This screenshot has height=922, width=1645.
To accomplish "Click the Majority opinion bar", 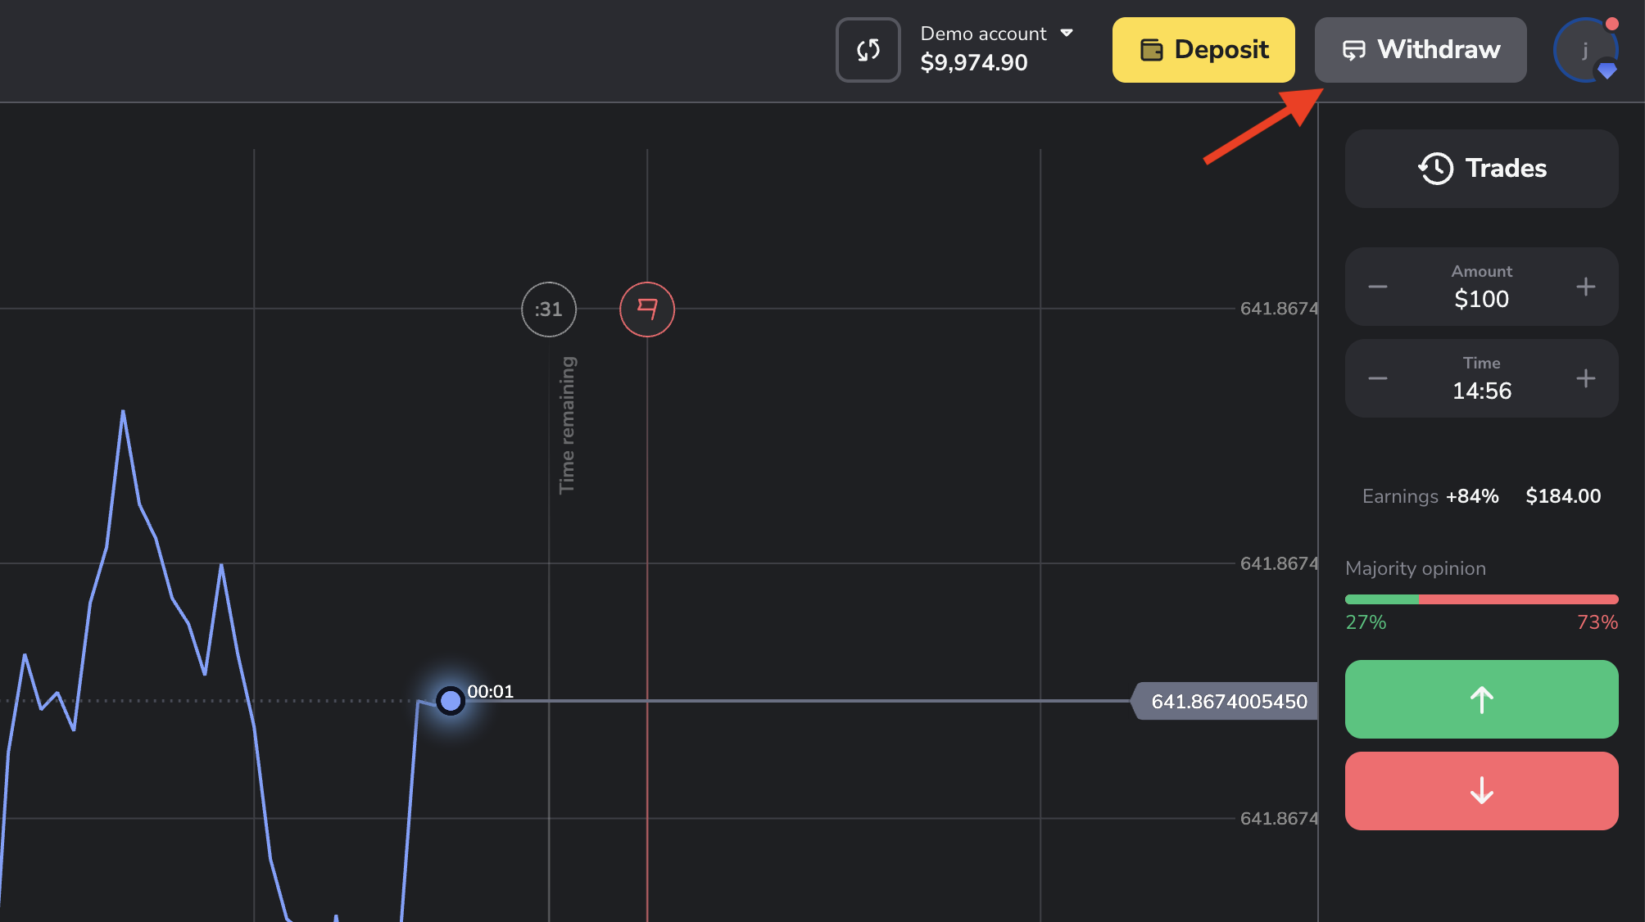I will (x=1481, y=599).
